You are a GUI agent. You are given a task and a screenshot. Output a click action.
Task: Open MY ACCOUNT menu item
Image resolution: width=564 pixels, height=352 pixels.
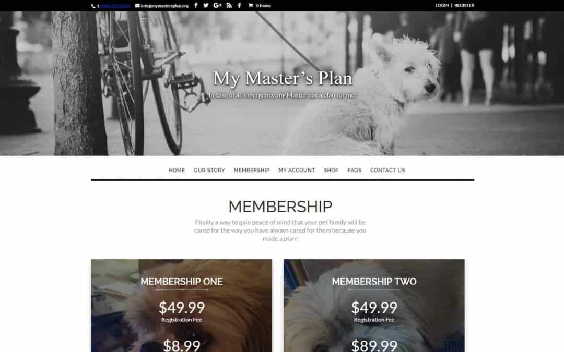click(x=297, y=170)
